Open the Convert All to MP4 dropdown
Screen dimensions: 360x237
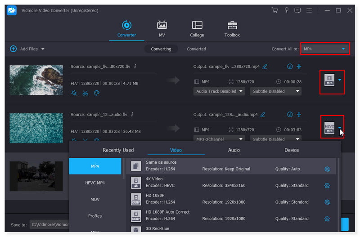325,49
